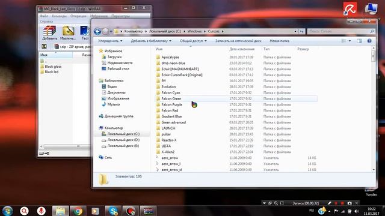Click the Action Center flag tray icon
This screenshot has width=385, height=216.
click(336, 211)
